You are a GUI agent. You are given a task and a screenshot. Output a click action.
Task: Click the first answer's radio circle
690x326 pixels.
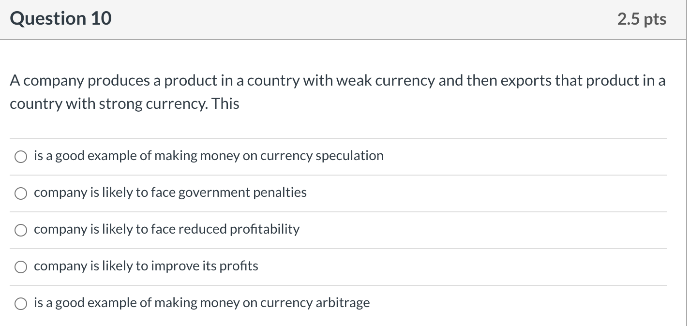(x=20, y=156)
